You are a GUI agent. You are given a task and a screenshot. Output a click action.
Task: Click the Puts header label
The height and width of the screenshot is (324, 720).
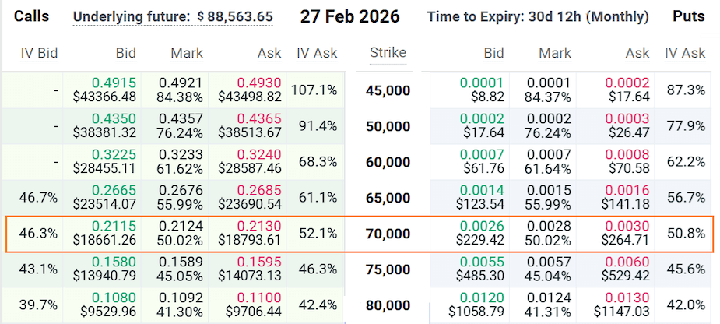tap(690, 16)
